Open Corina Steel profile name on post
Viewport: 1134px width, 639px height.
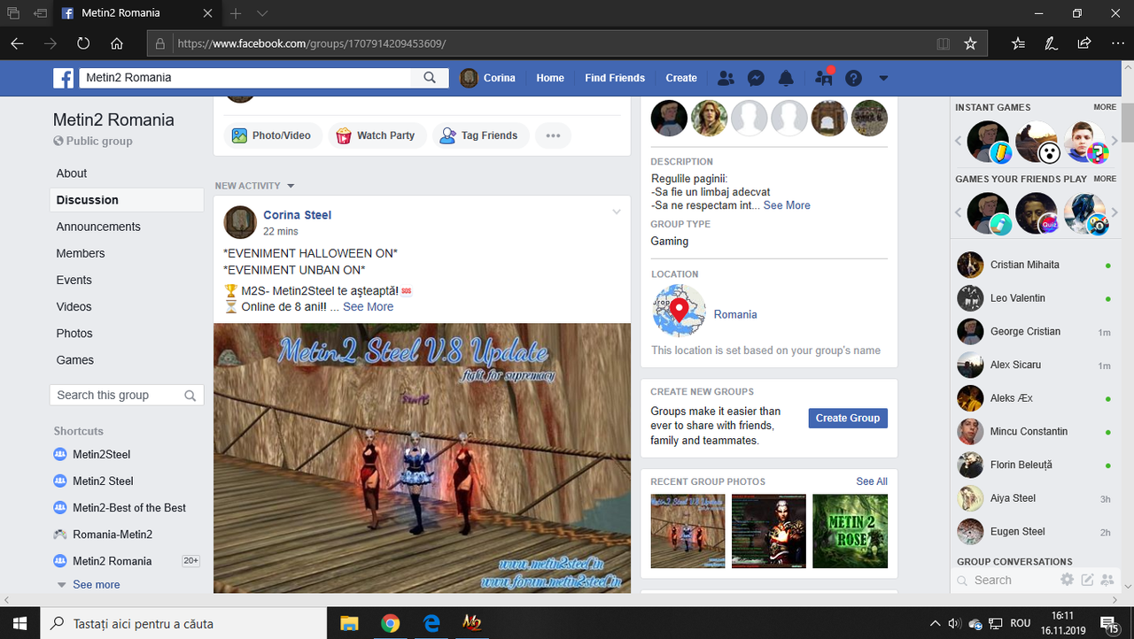pos(297,215)
